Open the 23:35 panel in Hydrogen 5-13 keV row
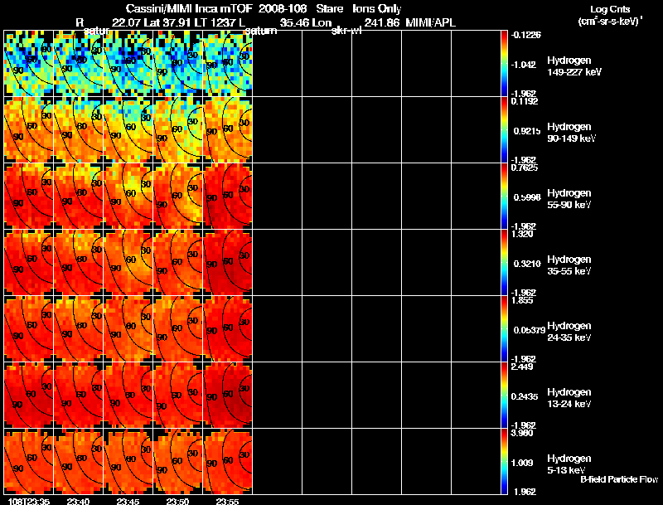 point(29,461)
